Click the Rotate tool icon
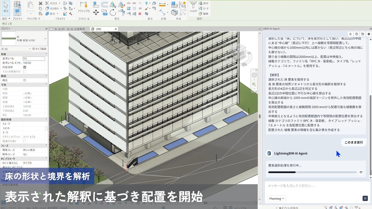The width and height of the screenshot is (372, 209). [x=113, y=12]
